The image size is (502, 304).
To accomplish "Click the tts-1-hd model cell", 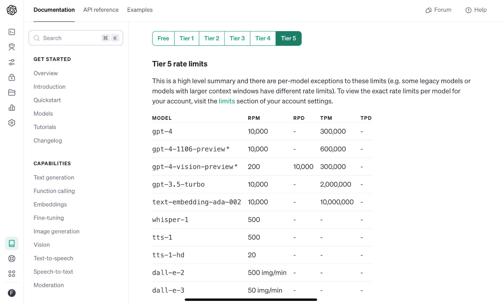I will point(168,255).
